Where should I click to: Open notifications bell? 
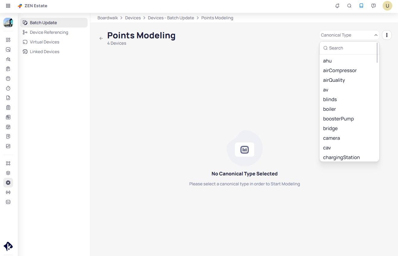[x=337, y=6]
